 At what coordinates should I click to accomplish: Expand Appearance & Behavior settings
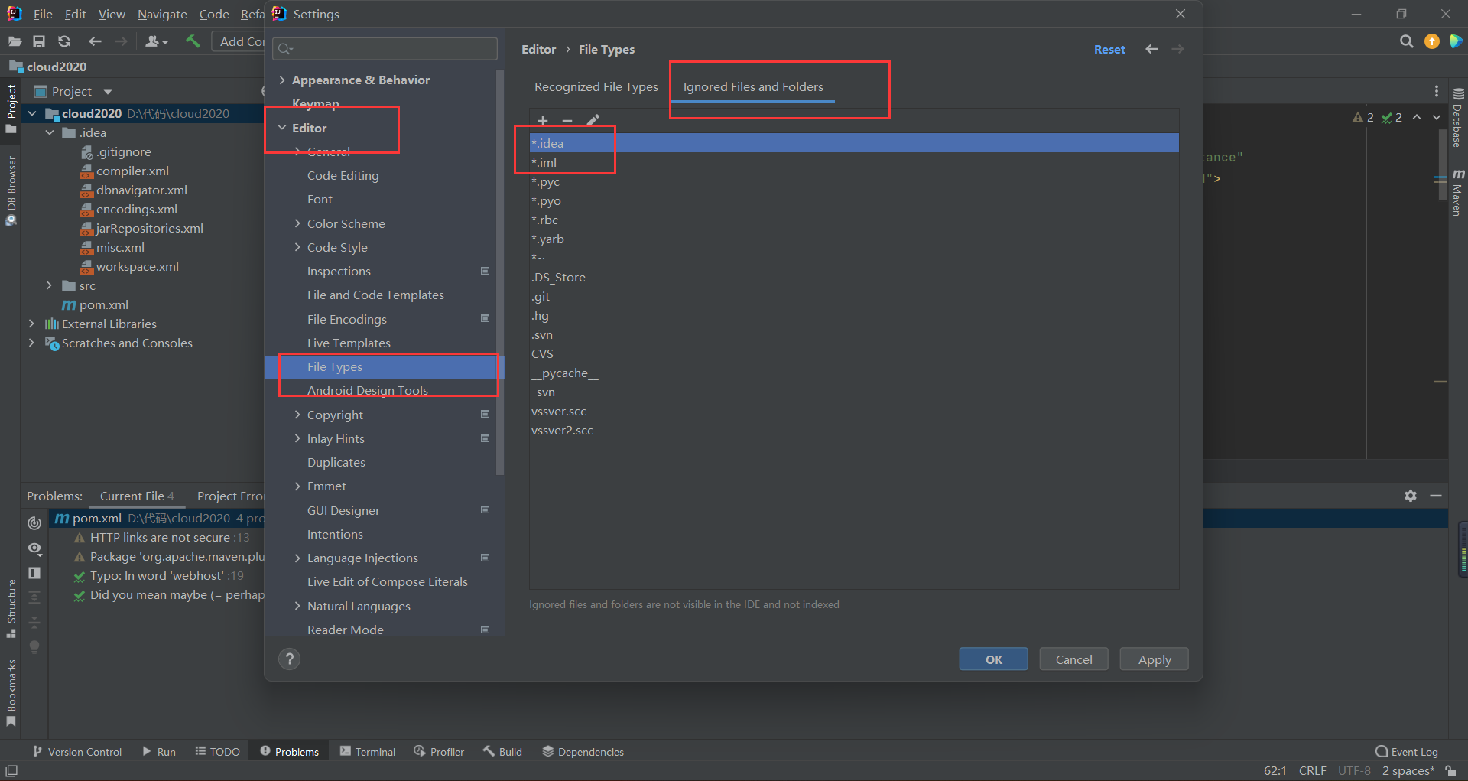coord(282,80)
